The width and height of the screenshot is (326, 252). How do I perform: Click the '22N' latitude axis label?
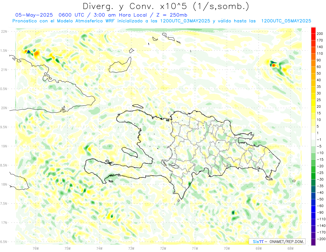click(x=4, y=32)
